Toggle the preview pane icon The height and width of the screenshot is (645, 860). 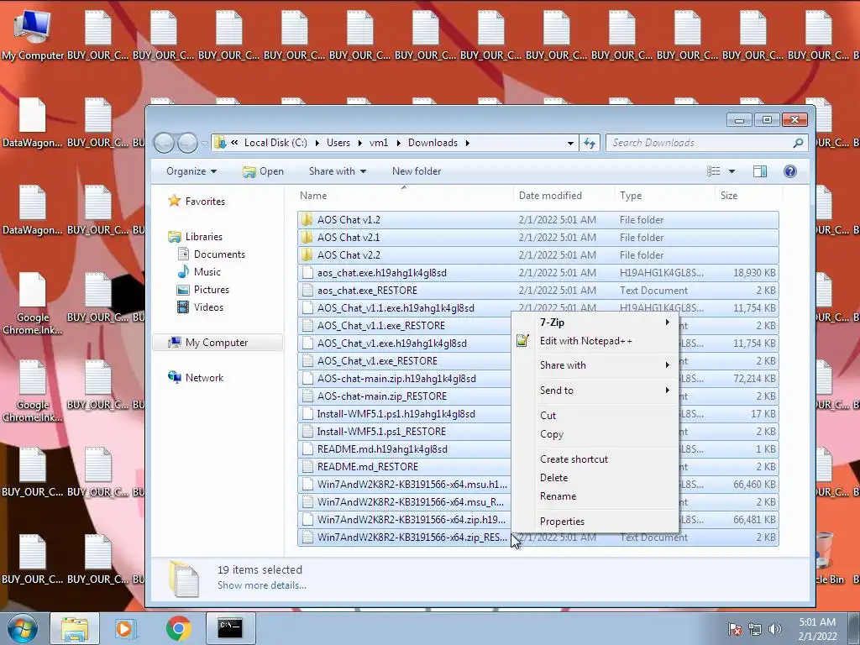[760, 171]
